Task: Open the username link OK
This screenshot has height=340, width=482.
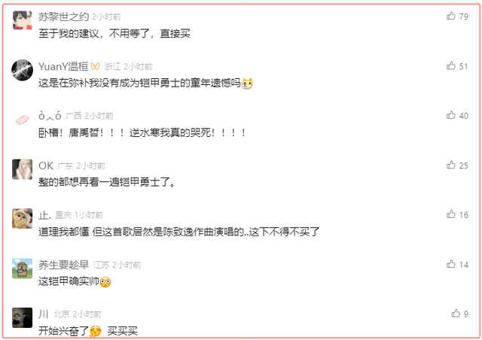Action: (46, 165)
